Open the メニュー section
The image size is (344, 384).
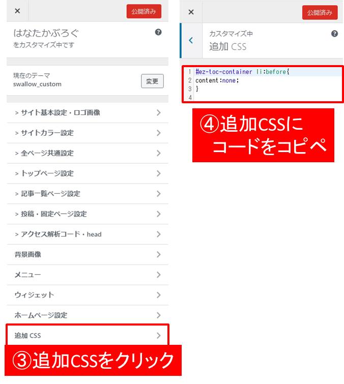coord(88,275)
